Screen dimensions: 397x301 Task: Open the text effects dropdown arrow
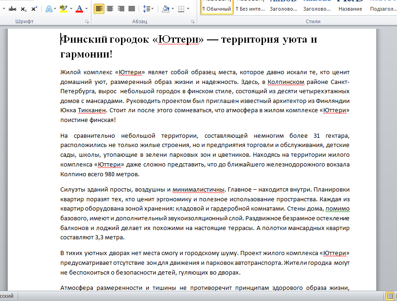point(55,9)
